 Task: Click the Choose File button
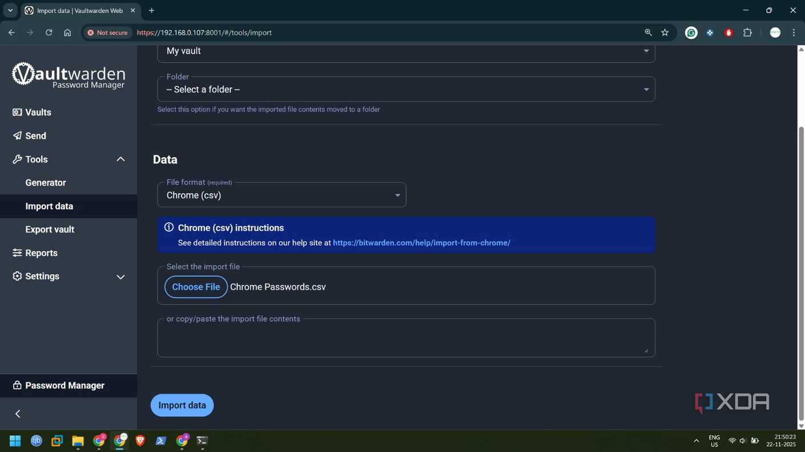click(196, 287)
